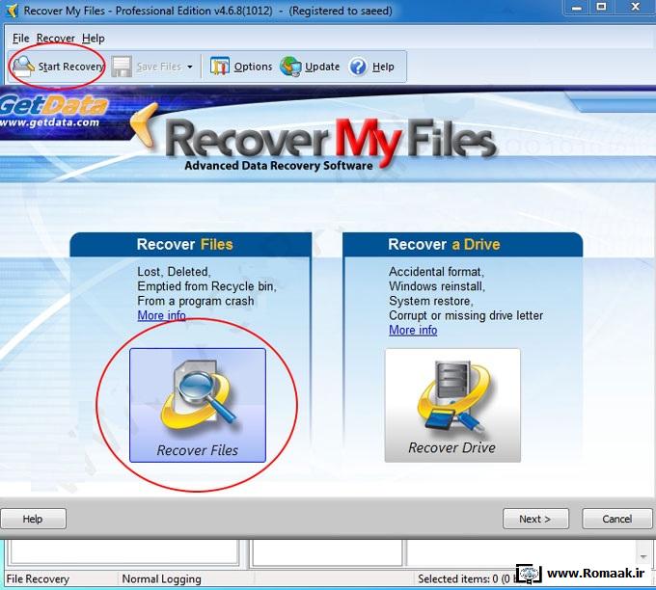
Task: Select the large Recover Drive button
Action: tap(452, 405)
